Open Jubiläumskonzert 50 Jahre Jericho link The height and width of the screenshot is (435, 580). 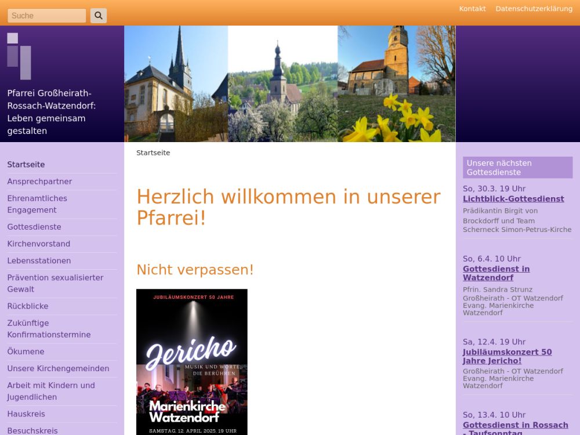pyautogui.click(x=507, y=356)
